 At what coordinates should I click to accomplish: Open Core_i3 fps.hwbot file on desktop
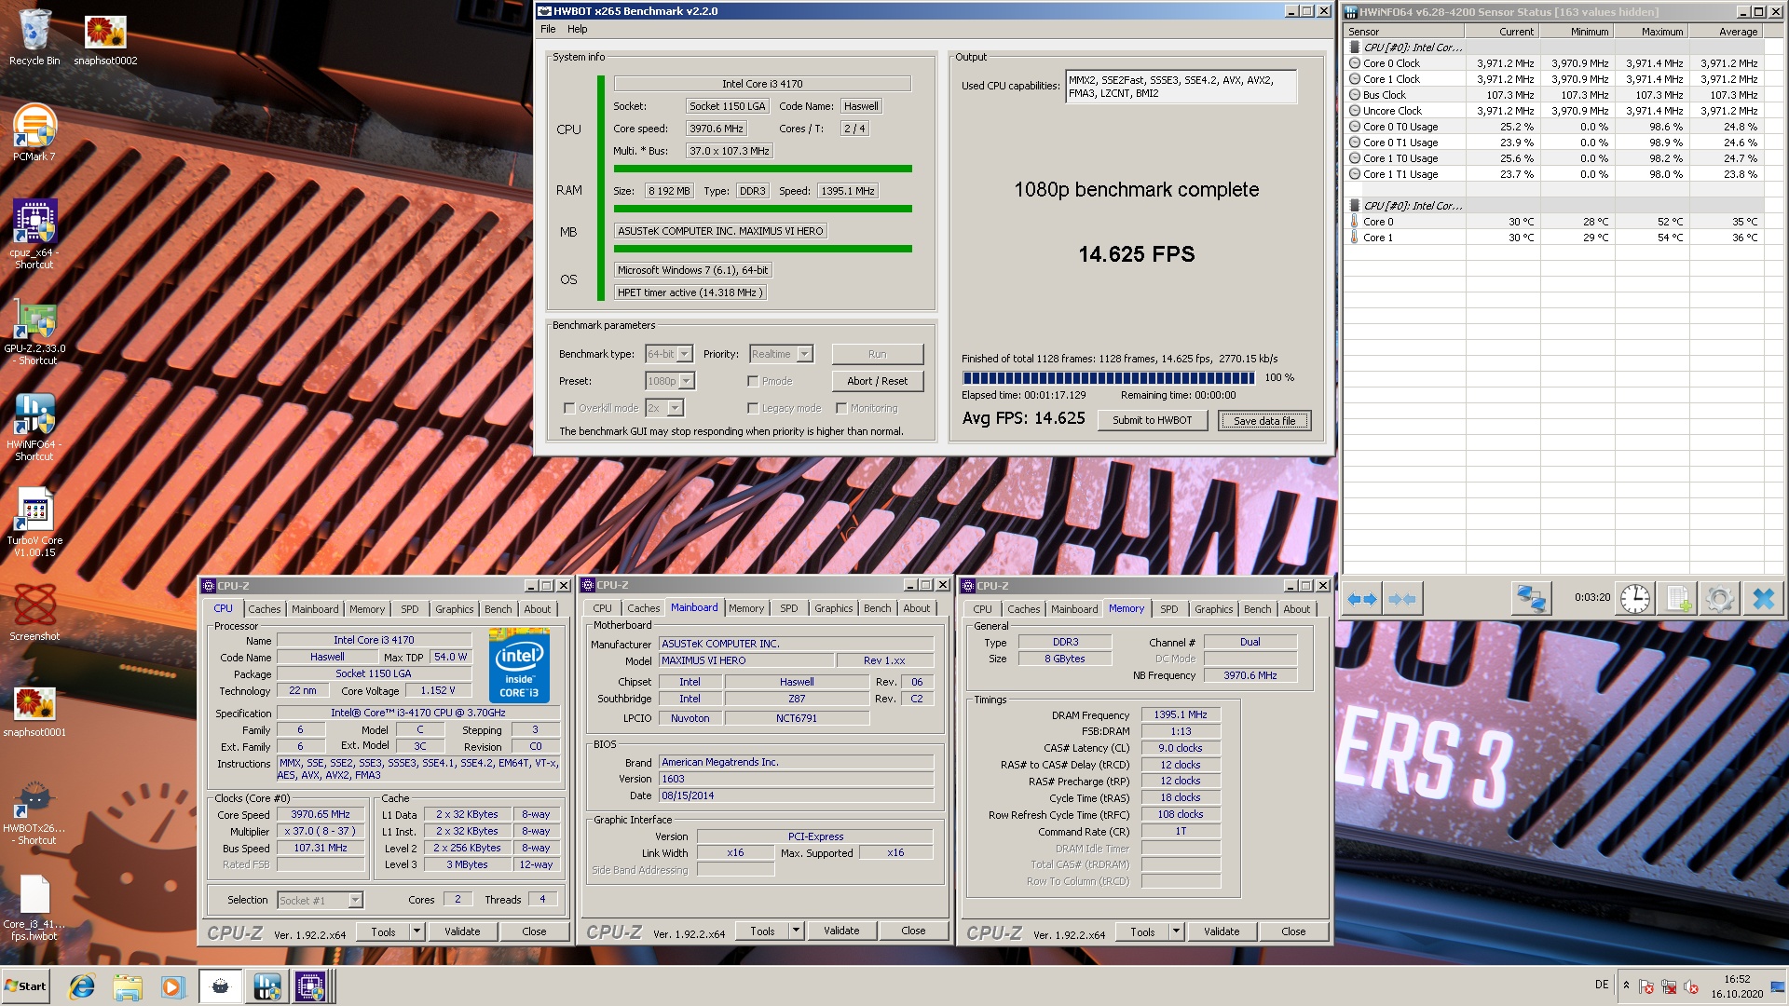coord(34,908)
